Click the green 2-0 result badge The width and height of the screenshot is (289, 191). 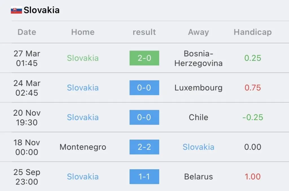[144, 58]
